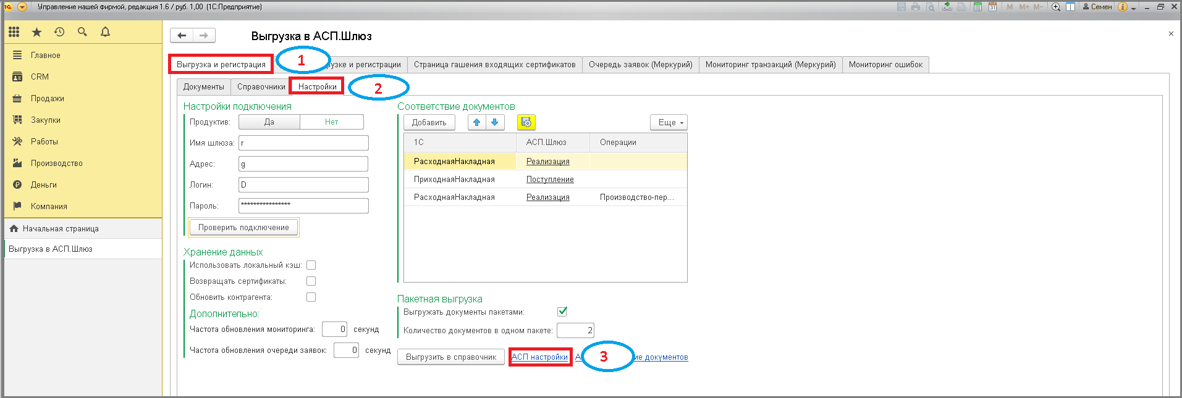Open notifications bell icon
The image size is (1182, 398).
pyautogui.click(x=105, y=31)
